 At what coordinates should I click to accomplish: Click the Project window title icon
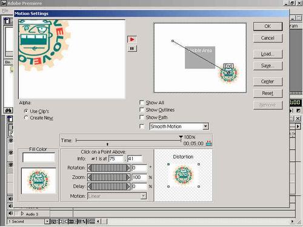7,21
